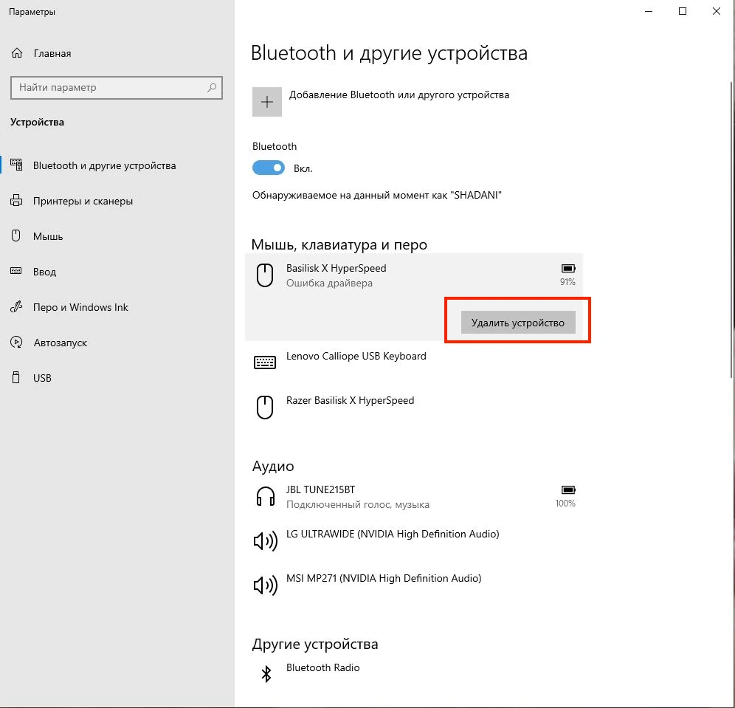Open the Главная home page
Viewport: 735px width, 708px height.
coord(52,53)
